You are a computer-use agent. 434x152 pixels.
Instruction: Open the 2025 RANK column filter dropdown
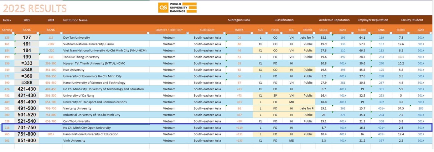pyautogui.click(x=38, y=33)
